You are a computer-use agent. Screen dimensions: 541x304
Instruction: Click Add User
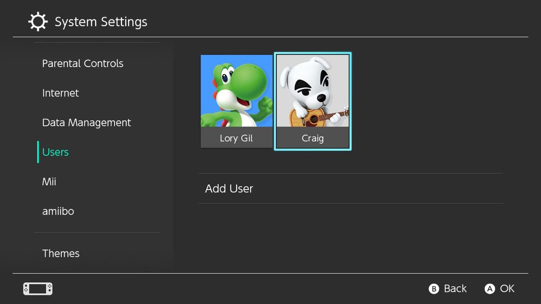tap(229, 188)
